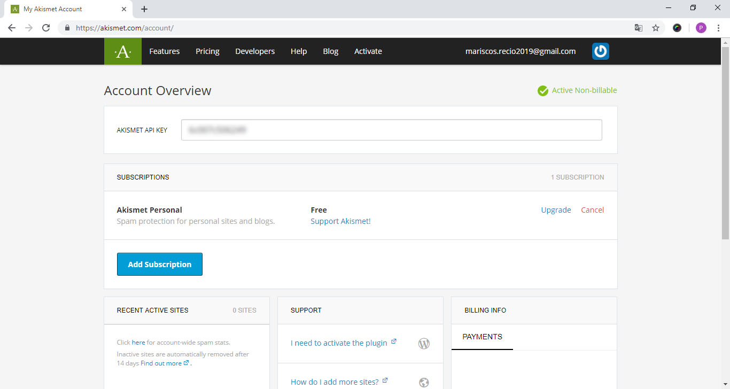Select the PAYMENTS tab
The image size is (730, 389).
[x=482, y=337]
